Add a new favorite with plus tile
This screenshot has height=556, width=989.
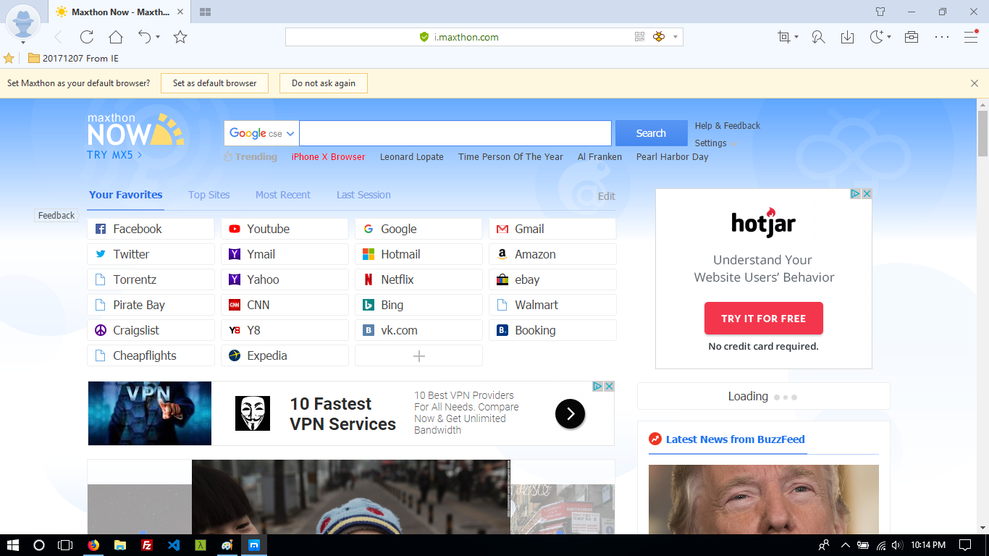418,355
